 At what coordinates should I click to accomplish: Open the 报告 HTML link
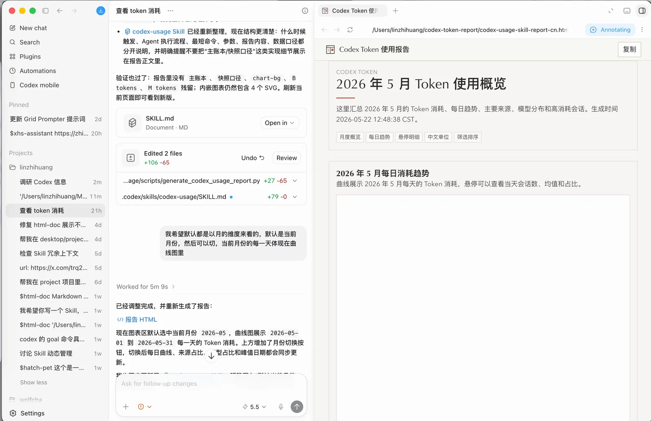pos(137,319)
